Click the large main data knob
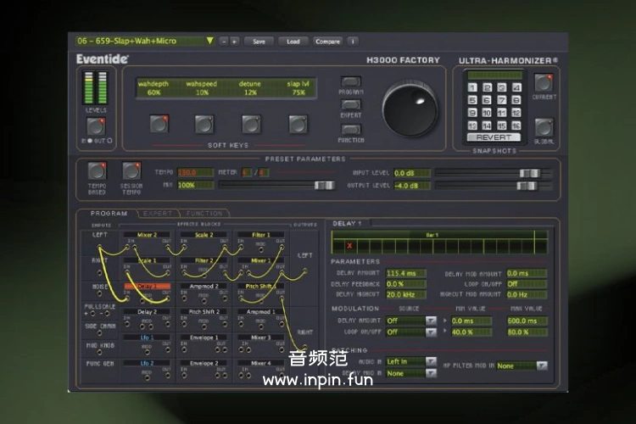 click(x=411, y=109)
